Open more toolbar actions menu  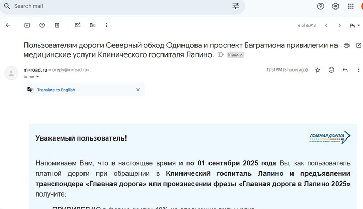click(x=106, y=25)
